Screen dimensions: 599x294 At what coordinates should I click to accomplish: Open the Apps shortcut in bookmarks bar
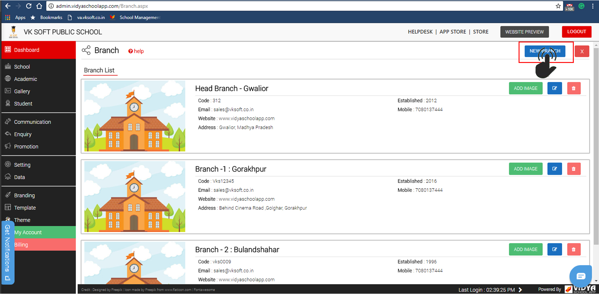point(15,17)
